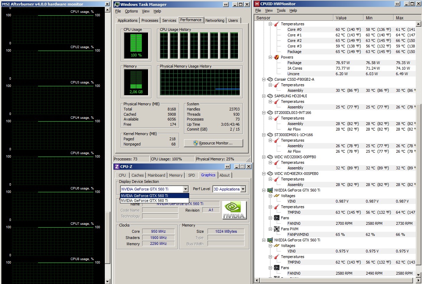Click the fan icon beside Fans above 2580 RPM FANIN0
The width and height of the screenshot is (422, 284).
pyautogui.click(x=276, y=268)
